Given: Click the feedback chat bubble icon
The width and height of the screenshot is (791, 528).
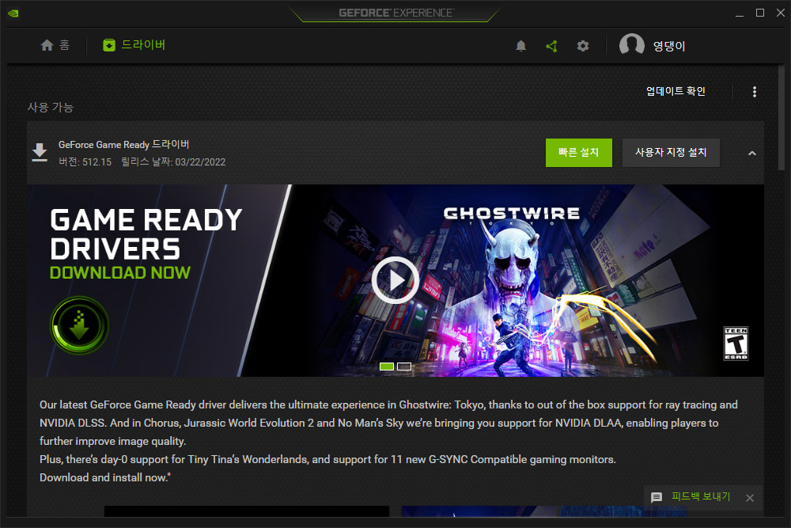Looking at the screenshot, I should [657, 498].
